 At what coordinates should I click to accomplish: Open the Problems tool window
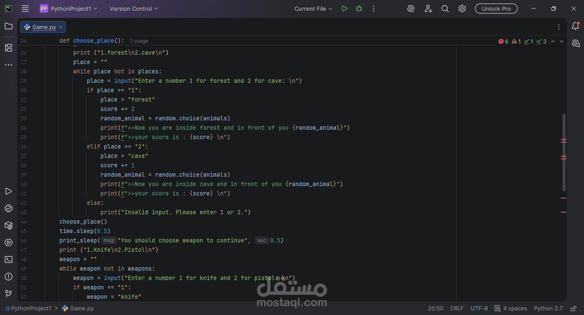pyautogui.click(x=9, y=277)
